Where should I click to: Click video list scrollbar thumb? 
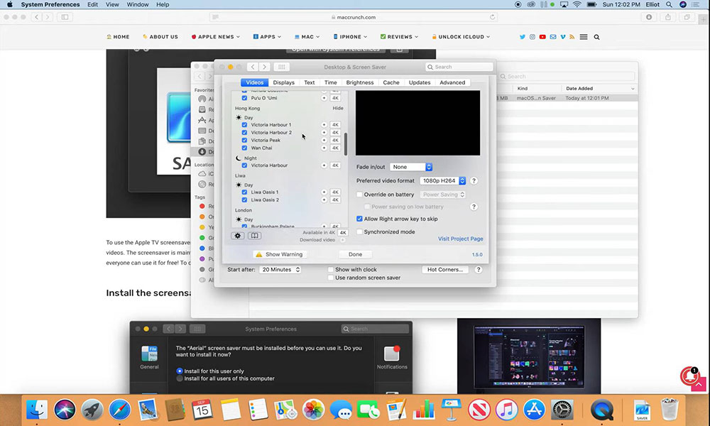pyautogui.click(x=346, y=143)
